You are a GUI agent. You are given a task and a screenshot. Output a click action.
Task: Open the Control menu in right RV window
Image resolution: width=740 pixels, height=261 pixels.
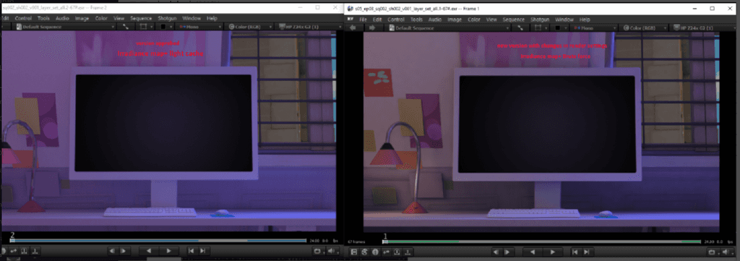tap(396, 20)
